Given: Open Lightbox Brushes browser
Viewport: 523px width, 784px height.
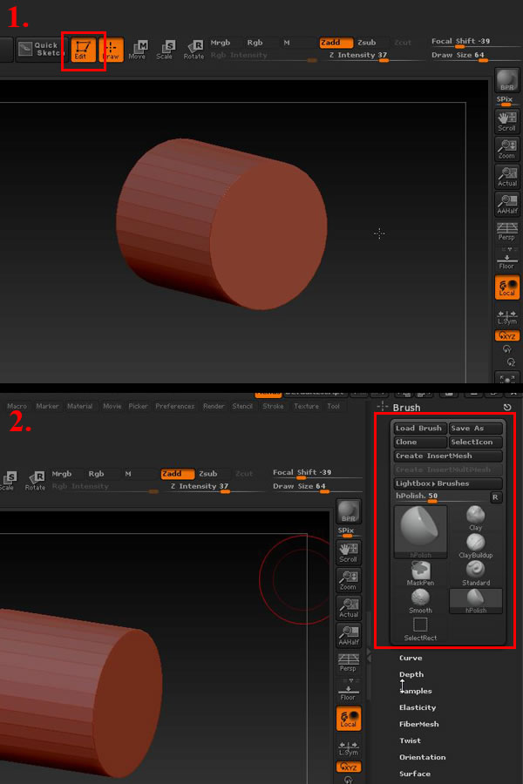Looking at the screenshot, I should [448, 483].
